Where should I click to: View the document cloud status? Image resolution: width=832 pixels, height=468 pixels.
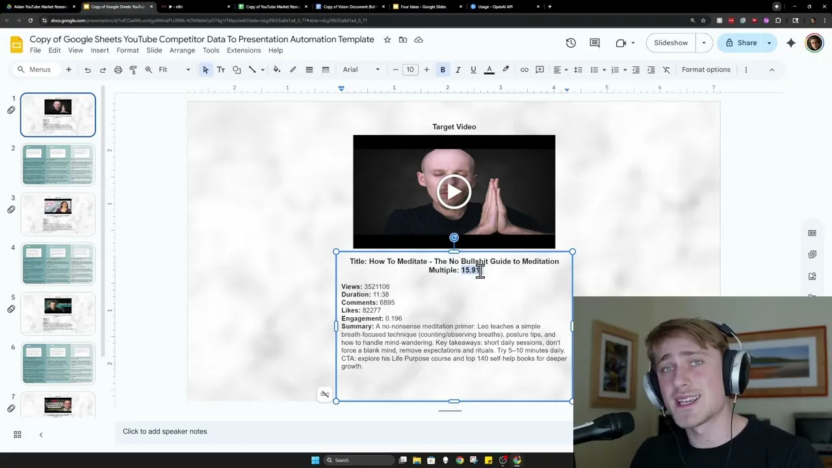tap(419, 40)
